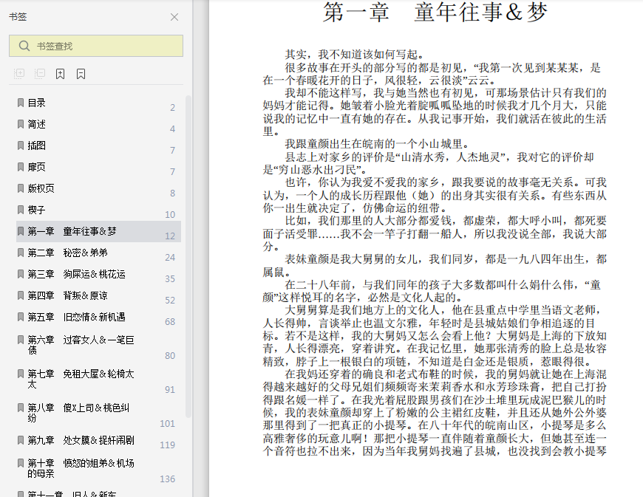Image resolution: width=643 pixels, height=497 pixels.
Task: Click the bookmark icon beside 第一章
Action: 21,231
